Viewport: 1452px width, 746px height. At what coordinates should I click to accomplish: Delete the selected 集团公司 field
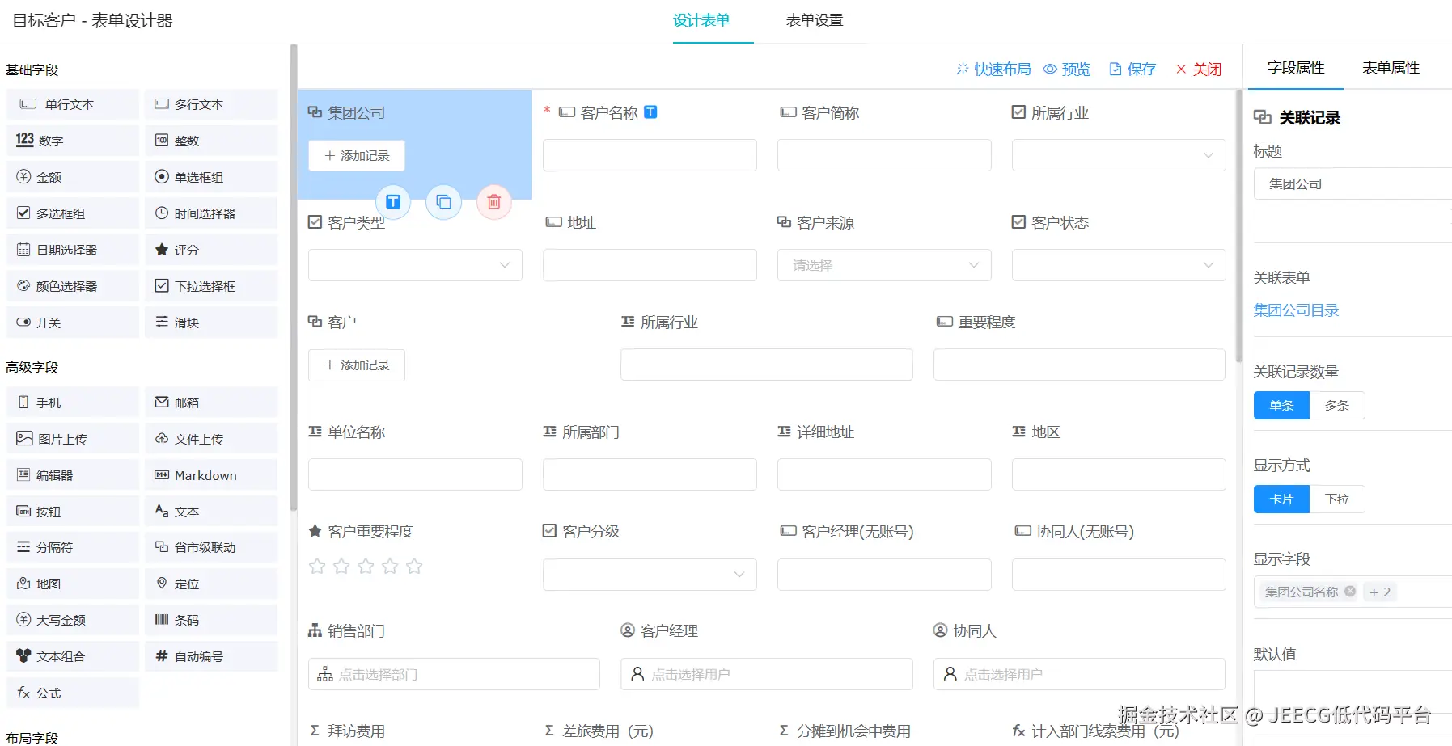(493, 201)
